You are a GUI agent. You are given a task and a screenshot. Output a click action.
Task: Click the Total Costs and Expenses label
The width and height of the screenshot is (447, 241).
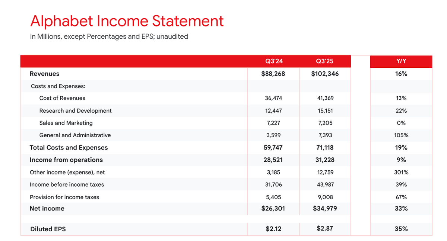(x=69, y=148)
